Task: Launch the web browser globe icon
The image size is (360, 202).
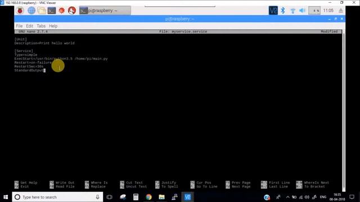Action: coord(31,11)
